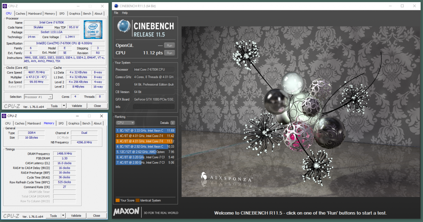The height and width of the screenshot is (222, 423).
Task: Click the Close button in the CPU-Z memory timings window
Action: [97, 216]
